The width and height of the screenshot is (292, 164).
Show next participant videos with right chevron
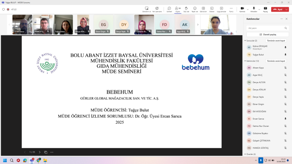click(x=198, y=24)
